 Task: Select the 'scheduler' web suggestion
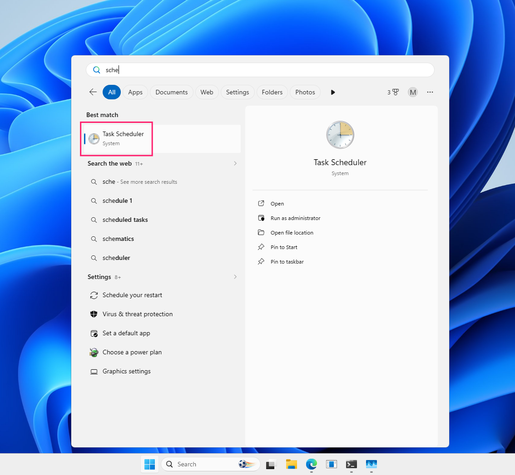tap(162, 258)
